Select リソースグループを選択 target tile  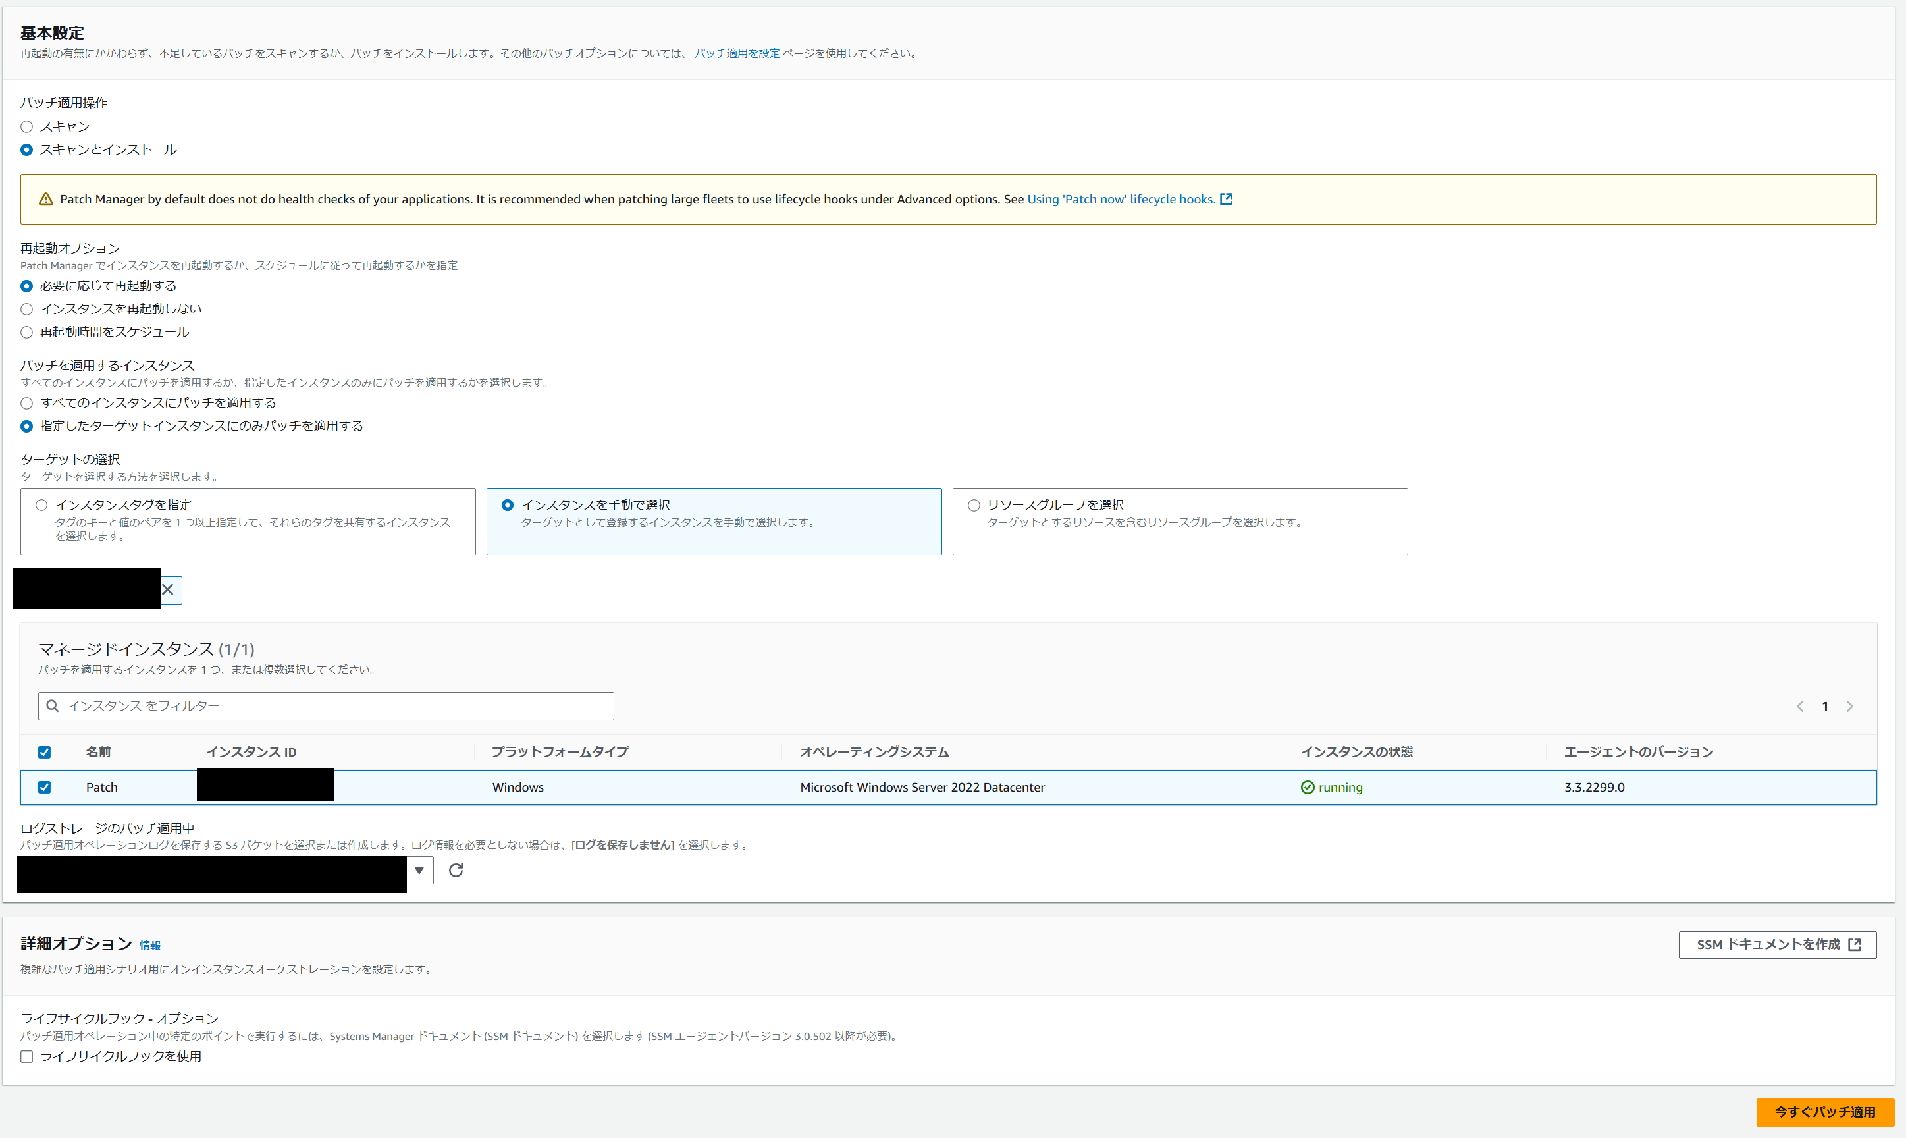(974, 505)
